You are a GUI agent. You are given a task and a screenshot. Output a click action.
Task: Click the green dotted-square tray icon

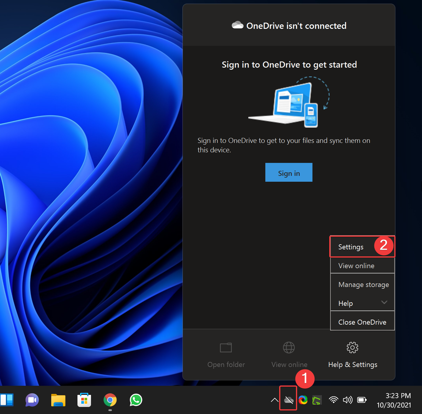pos(317,400)
